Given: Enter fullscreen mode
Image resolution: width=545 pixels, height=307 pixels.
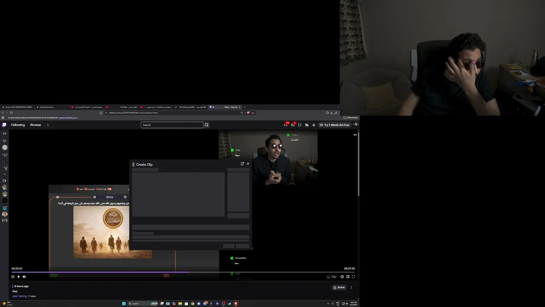Looking at the screenshot, I should pos(353,277).
